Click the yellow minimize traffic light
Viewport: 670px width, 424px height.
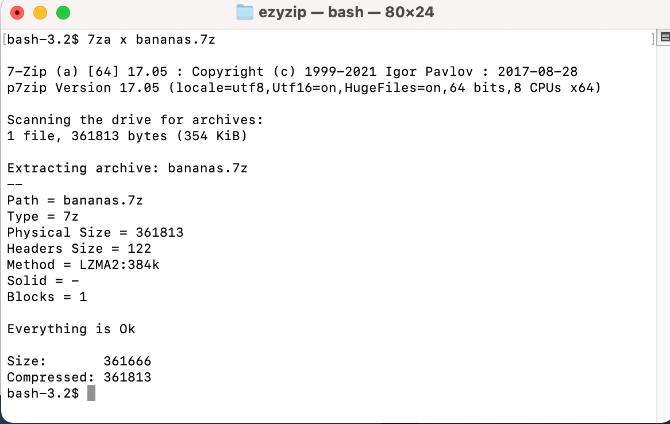40,11
